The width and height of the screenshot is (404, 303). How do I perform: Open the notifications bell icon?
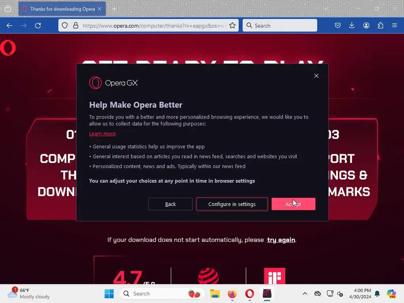377,294
